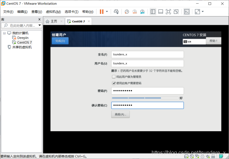Viewport: 229px width, 159px height.
Task: Click the pause virtual machine icon
Action: (102, 12)
